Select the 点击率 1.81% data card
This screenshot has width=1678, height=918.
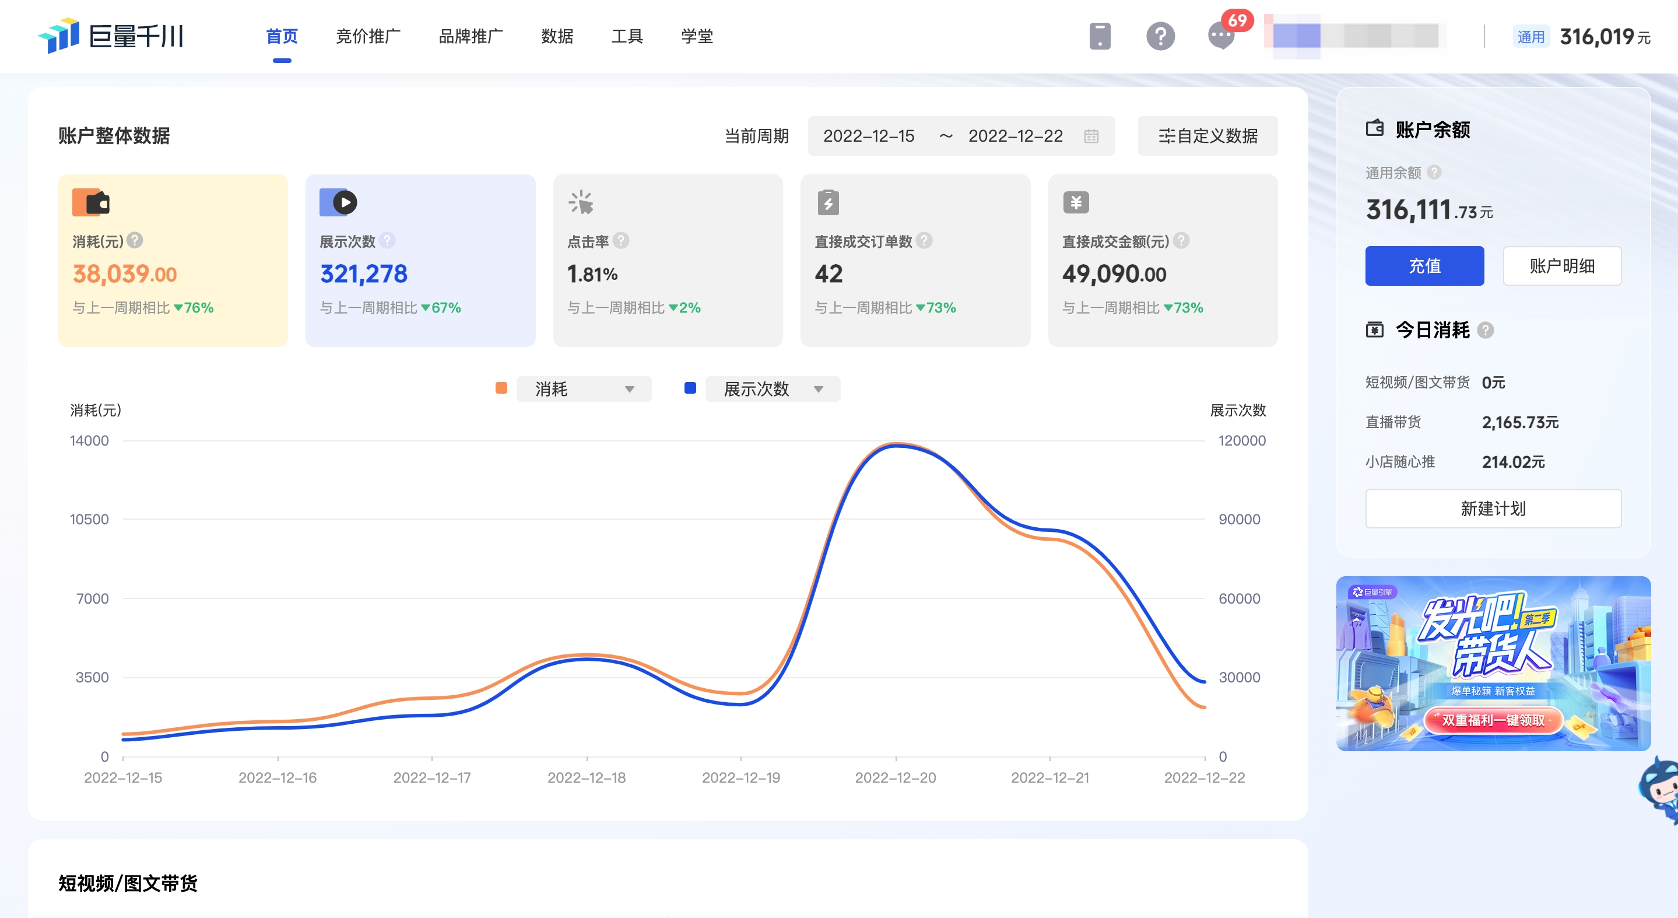pos(668,261)
